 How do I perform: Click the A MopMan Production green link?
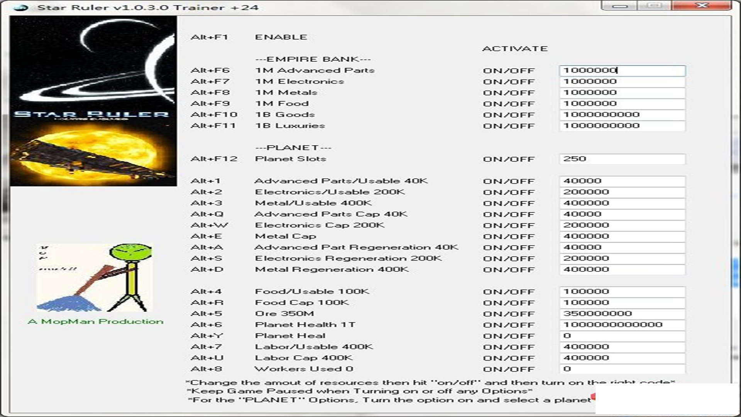[96, 322]
